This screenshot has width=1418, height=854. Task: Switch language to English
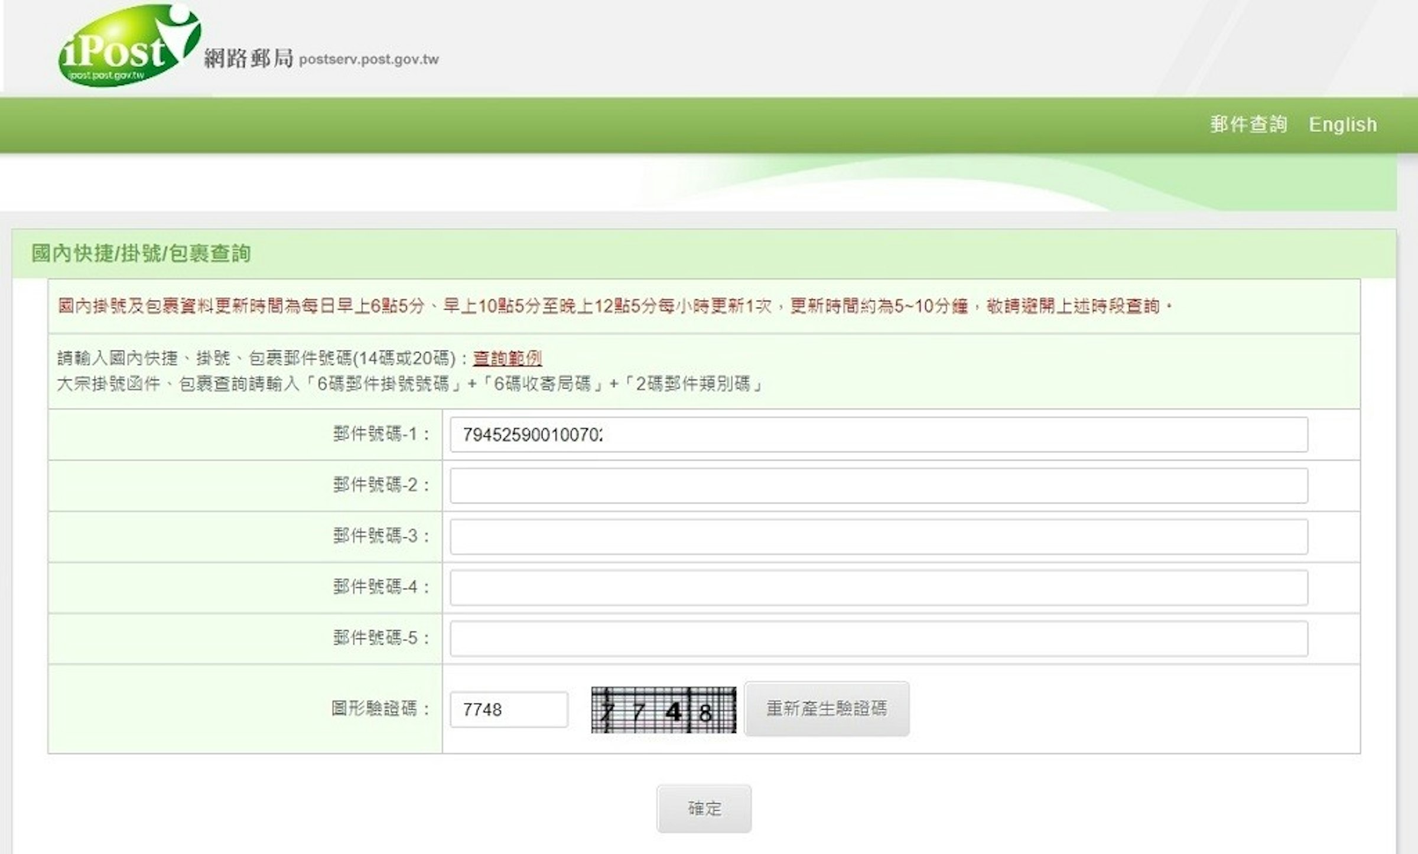[x=1342, y=125]
